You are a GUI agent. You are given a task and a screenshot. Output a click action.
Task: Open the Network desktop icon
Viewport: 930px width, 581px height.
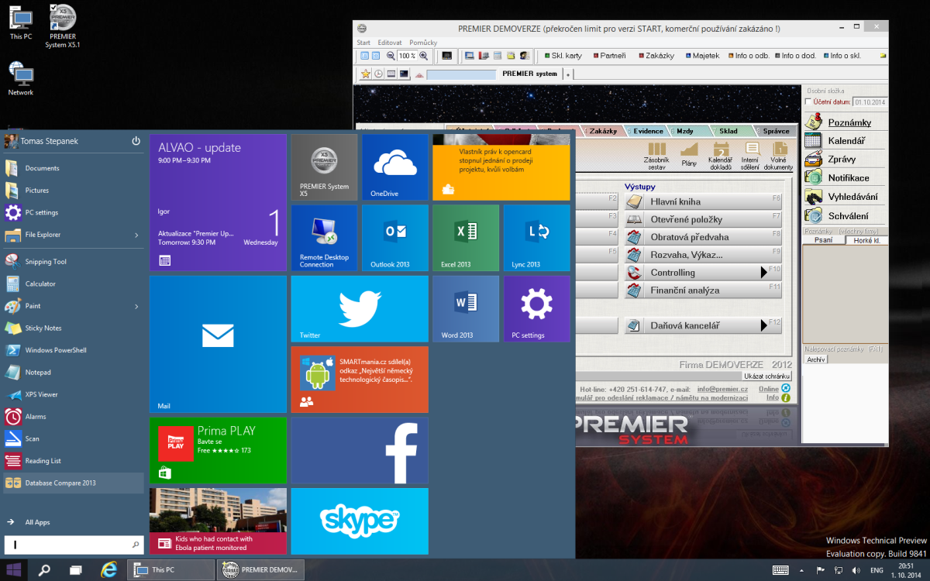click(21, 79)
